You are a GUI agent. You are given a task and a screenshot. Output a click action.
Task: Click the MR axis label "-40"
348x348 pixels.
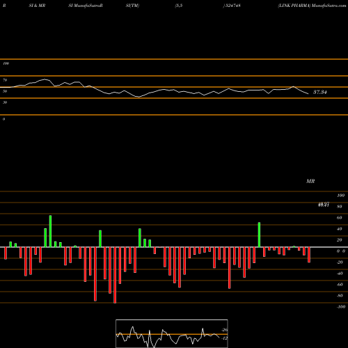[x=340, y=274]
